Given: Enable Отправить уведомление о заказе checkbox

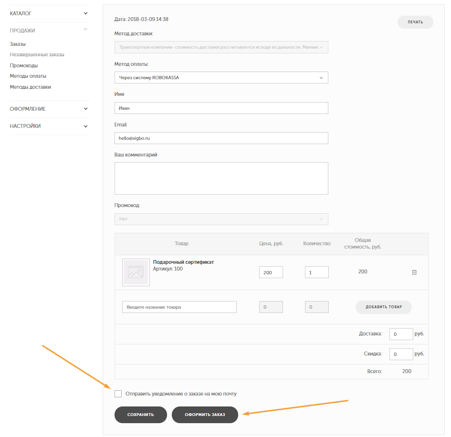Looking at the screenshot, I should point(118,394).
